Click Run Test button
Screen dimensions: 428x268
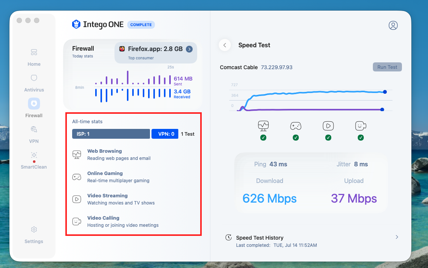coord(387,67)
